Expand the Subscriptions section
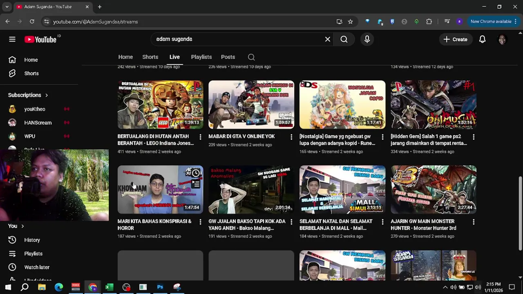Screen dimensions: 523x294 click(x=28, y=95)
